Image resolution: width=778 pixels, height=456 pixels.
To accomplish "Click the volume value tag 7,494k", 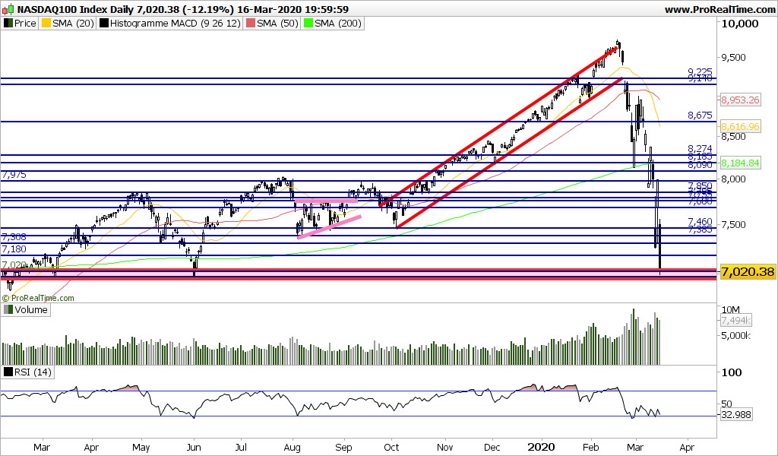I will pos(736,321).
